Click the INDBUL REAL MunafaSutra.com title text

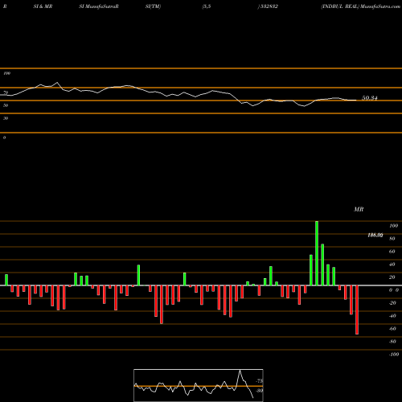[x=361, y=6]
